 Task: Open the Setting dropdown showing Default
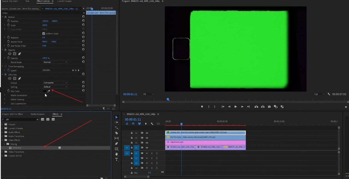pos(55,86)
